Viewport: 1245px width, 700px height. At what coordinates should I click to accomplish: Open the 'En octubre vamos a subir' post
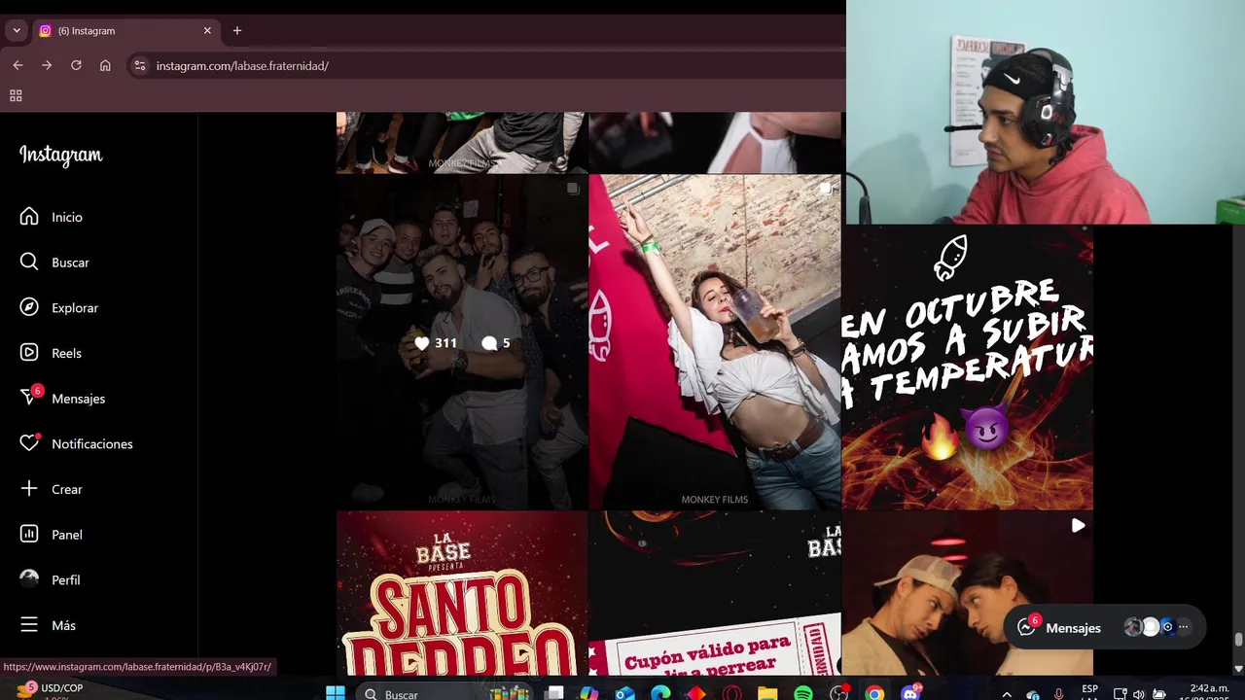(968, 367)
